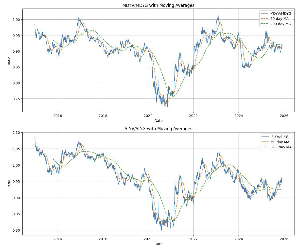The width and height of the screenshot is (299, 248).
Task: Click the bottom chart title 'SLYV/SLYG with Moving Averages'
Action: [159, 129]
